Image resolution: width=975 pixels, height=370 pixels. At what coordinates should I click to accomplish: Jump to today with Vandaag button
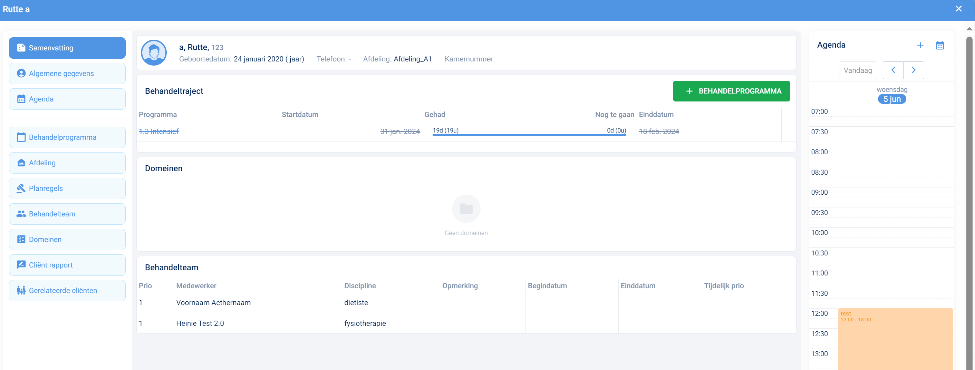[857, 70]
